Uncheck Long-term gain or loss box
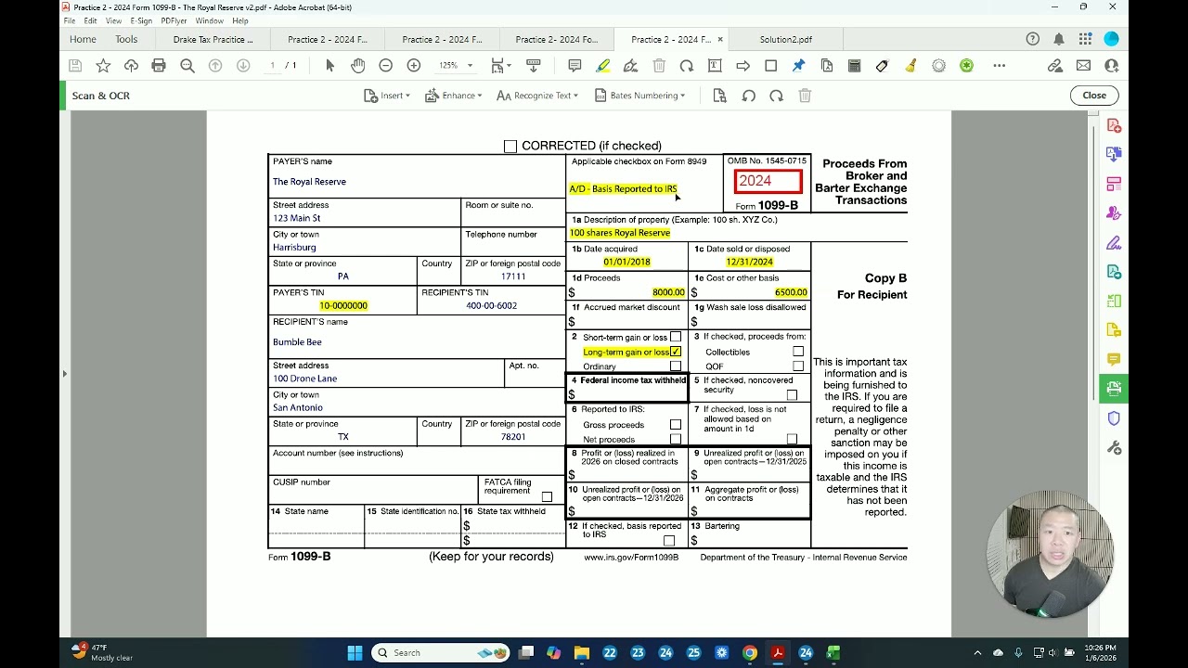Screen dimensions: 1188x668 (676, 352)
